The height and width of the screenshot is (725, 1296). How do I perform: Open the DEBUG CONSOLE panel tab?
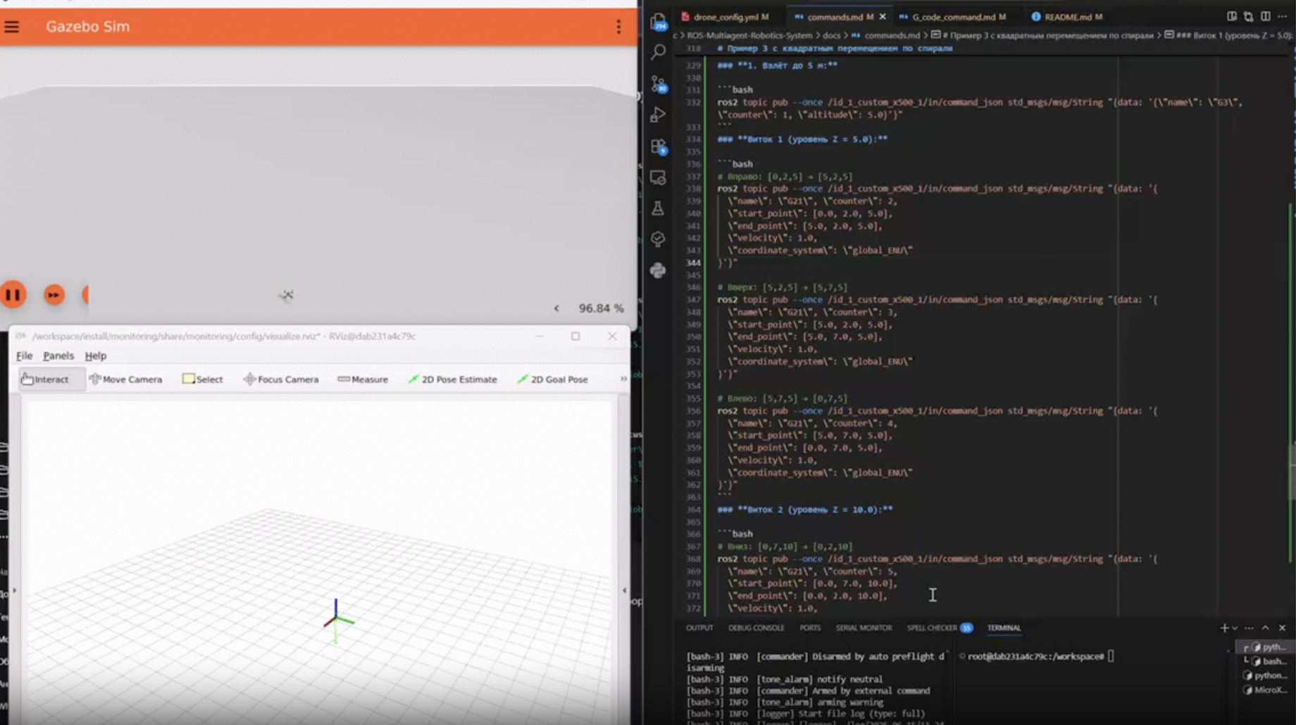[756, 628]
